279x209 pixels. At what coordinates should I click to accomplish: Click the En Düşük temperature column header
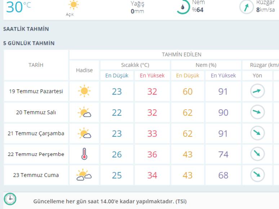click(117, 76)
